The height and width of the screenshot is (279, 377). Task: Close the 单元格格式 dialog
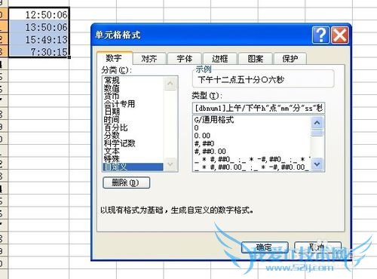pyautogui.click(x=340, y=35)
